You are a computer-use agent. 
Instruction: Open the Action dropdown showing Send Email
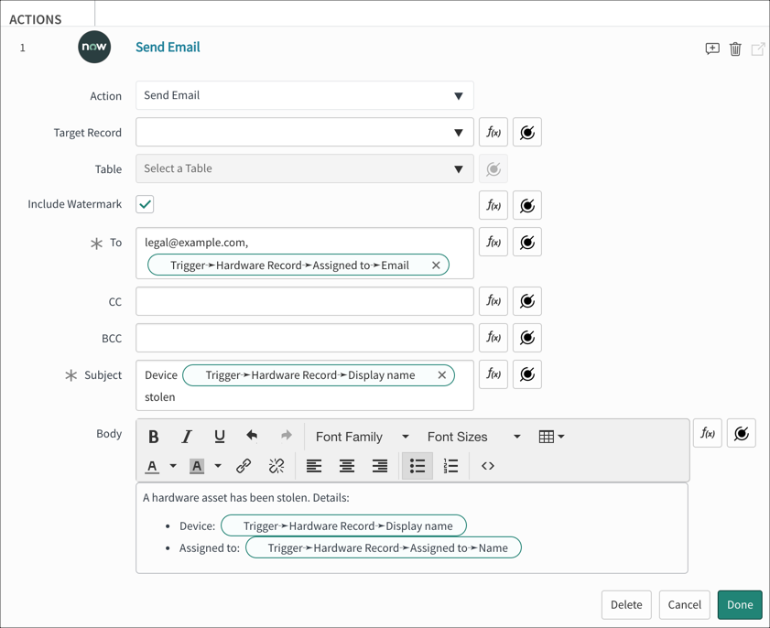tap(302, 95)
